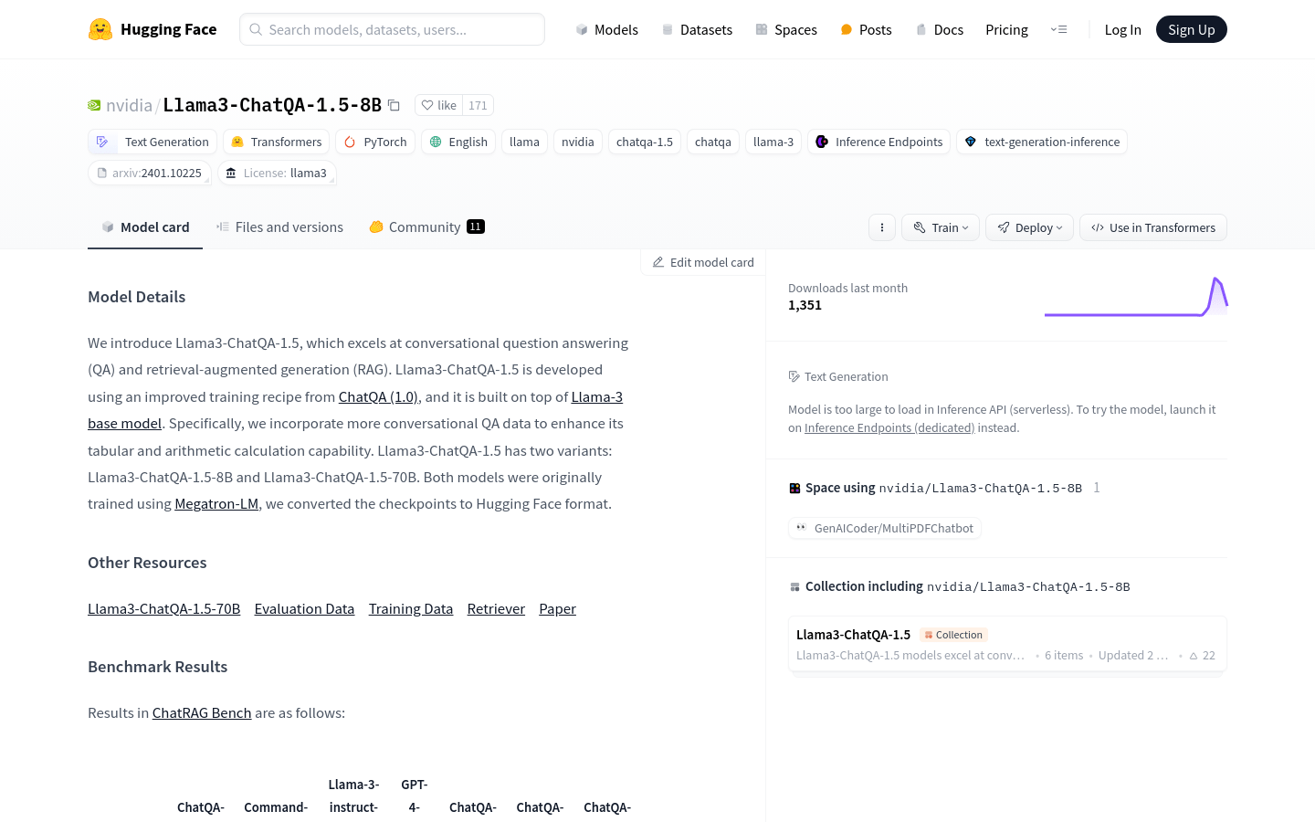
Task: Select the PyTorch library tag
Action: coord(375,142)
